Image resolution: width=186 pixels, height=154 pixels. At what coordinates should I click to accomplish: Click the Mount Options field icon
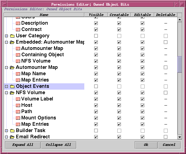point(18,118)
